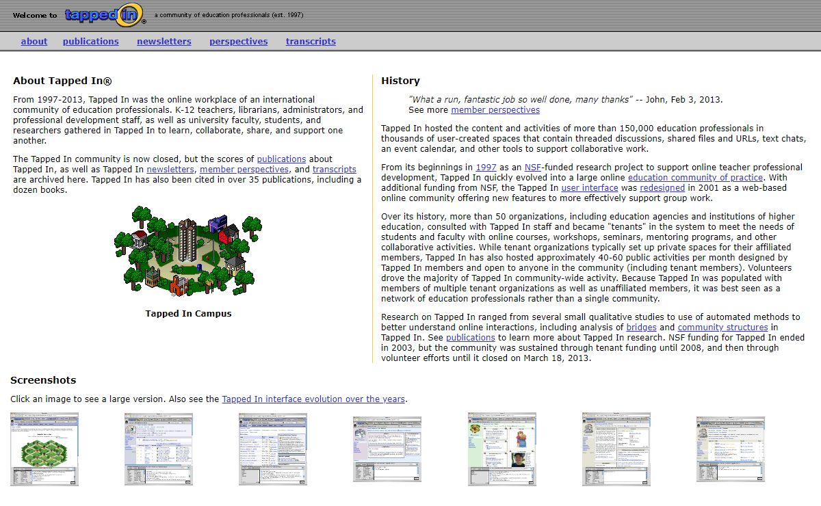Open the 'member perspectives' link under the John quote
This screenshot has height=506, width=821.
495,110
